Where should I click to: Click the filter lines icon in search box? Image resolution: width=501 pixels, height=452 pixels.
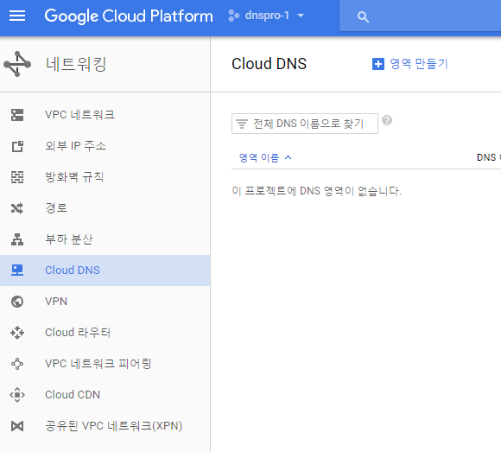click(x=242, y=124)
